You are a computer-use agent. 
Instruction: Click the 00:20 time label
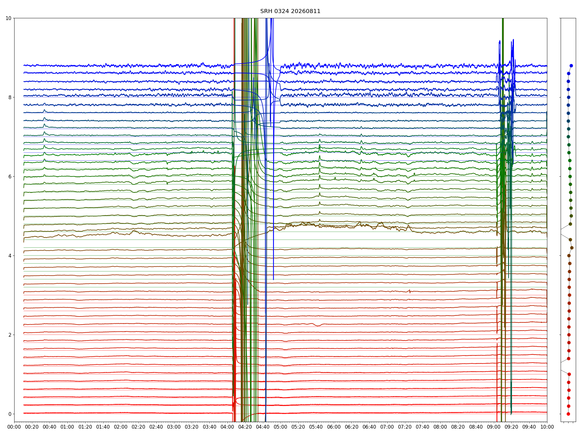pos(32,427)
